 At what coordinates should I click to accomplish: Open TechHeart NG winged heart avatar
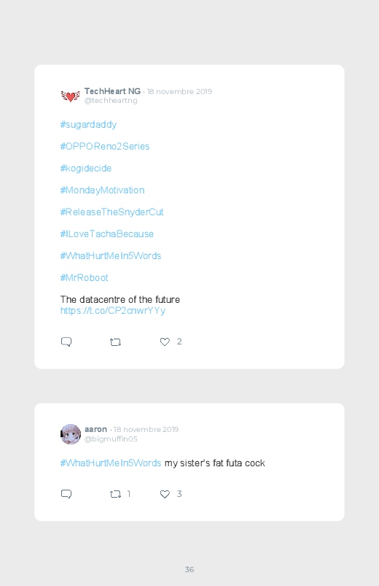tap(71, 96)
